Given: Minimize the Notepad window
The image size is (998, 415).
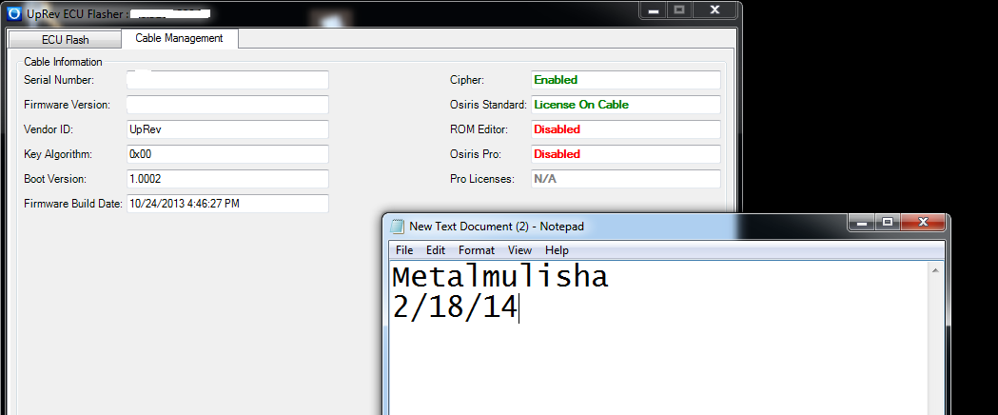Looking at the screenshot, I should 862,222.
